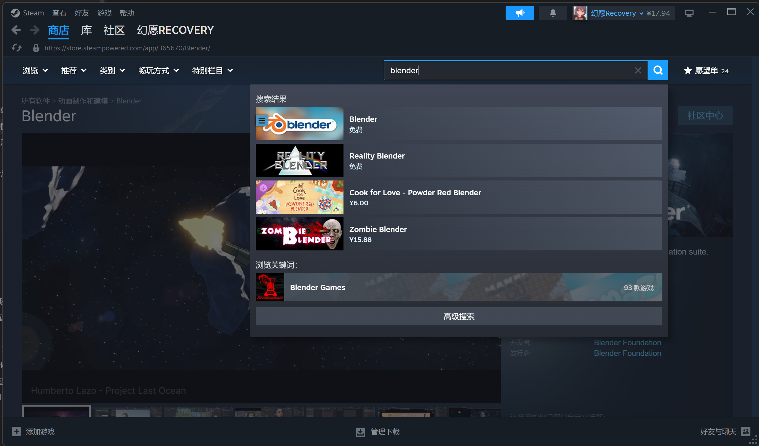The height and width of the screenshot is (446, 759).
Task: Select the Zombie Blender search result
Action: point(459,234)
